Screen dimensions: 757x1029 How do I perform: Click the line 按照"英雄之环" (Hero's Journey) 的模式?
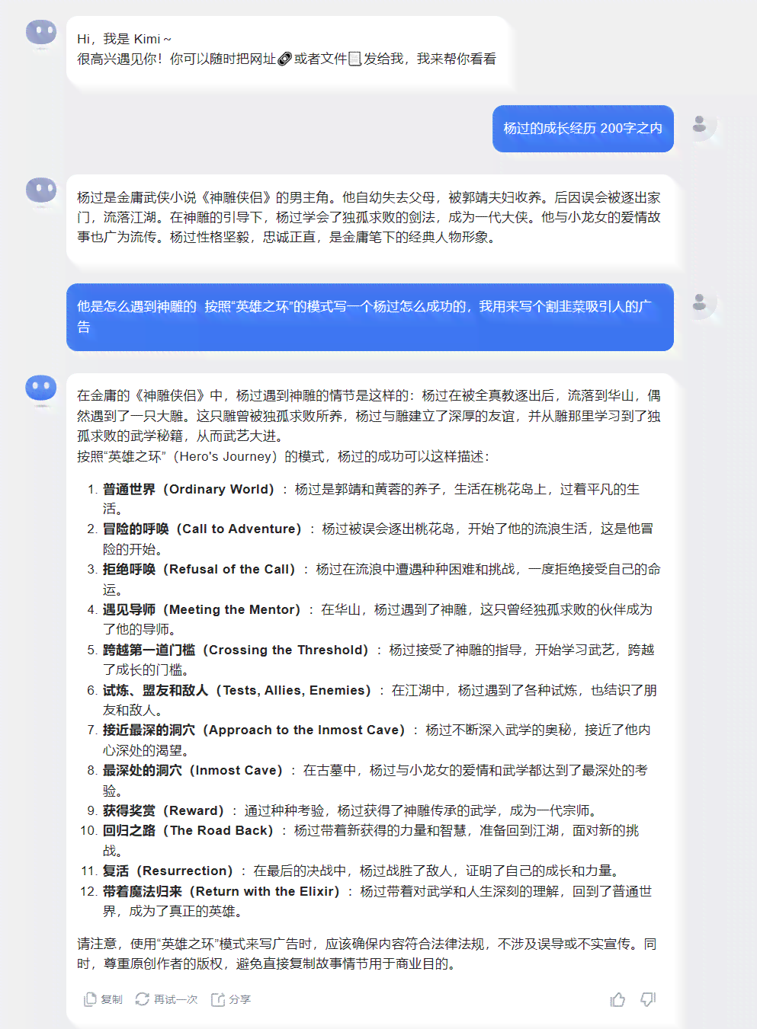click(283, 456)
